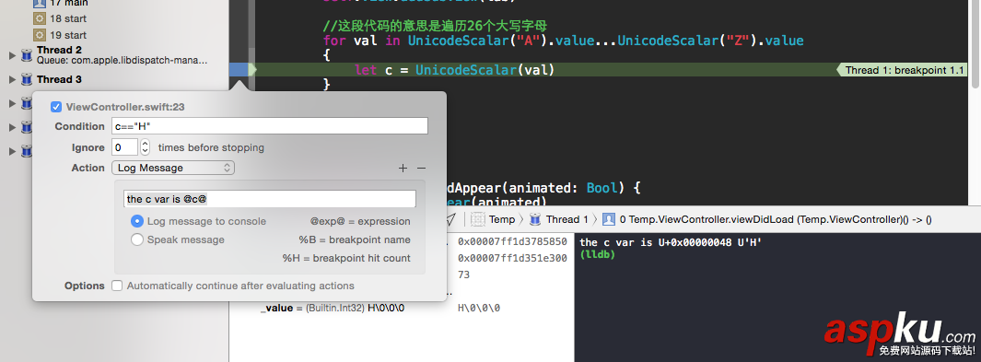The image size is (981, 362).
Task: Click the "ViewController.swift:23" title text
Action: tap(125, 107)
